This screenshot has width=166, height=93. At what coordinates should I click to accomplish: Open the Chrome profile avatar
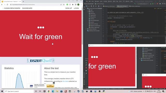click(x=78, y=5)
